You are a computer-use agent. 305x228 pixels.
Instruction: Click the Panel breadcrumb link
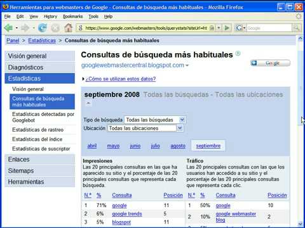point(13,41)
